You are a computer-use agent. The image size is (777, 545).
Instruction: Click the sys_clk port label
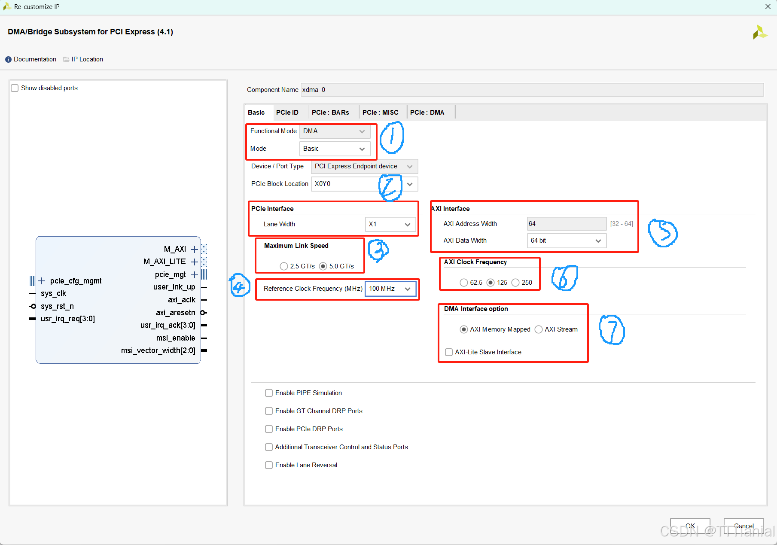(54, 294)
